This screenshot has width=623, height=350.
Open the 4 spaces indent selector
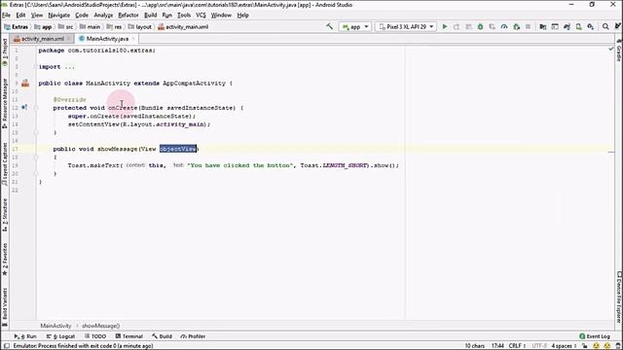coord(564,346)
